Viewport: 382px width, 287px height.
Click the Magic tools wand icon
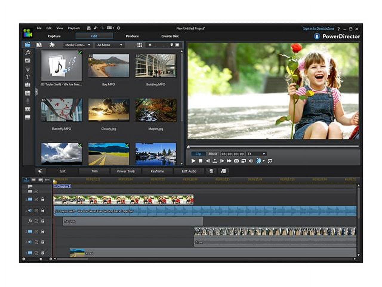click(40, 171)
